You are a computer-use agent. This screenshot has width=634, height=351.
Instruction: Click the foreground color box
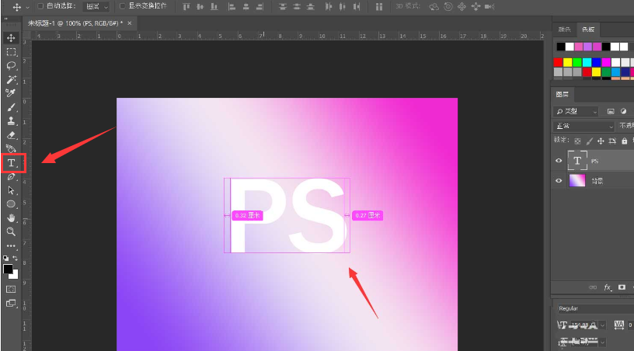pos(8,269)
